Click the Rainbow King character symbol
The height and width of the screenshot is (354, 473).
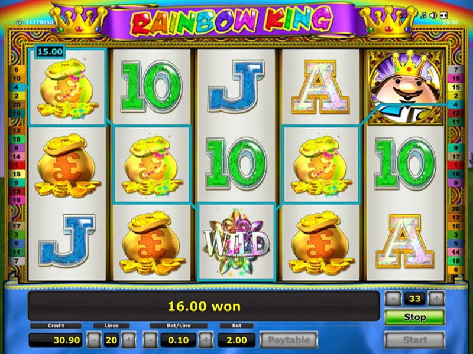coord(404,87)
